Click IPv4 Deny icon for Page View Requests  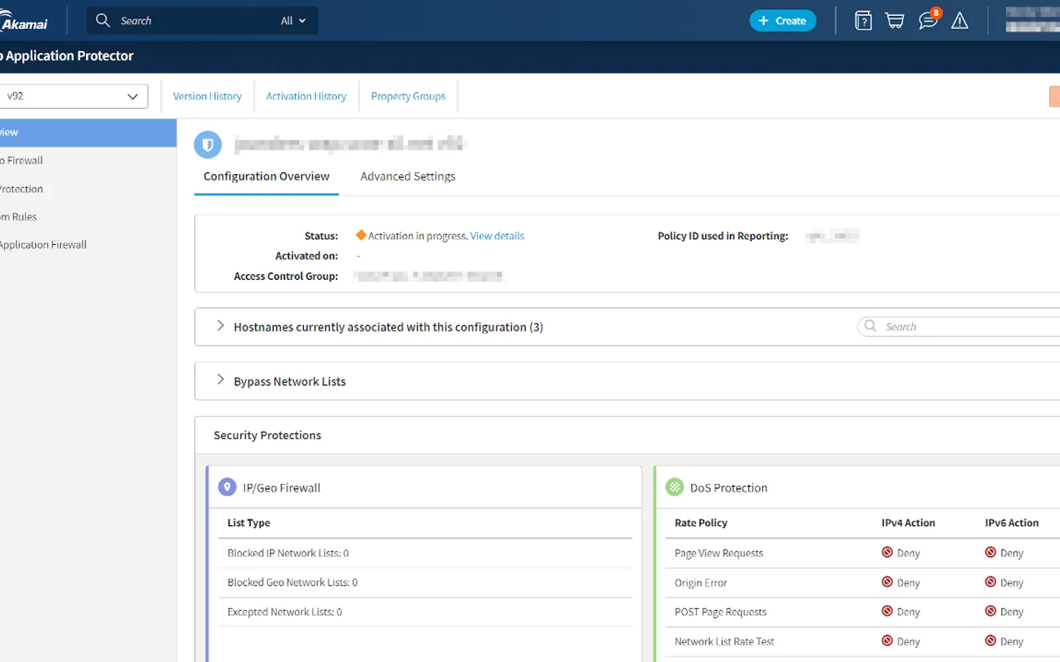click(x=887, y=552)
